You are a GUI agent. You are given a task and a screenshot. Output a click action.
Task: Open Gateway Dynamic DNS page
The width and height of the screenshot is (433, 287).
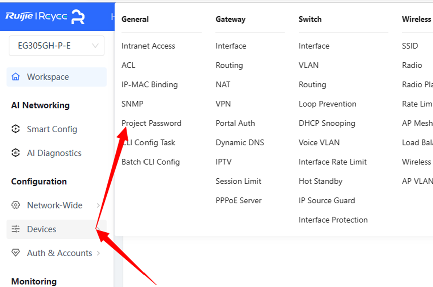pyautogui.click(x=240, y=143)
